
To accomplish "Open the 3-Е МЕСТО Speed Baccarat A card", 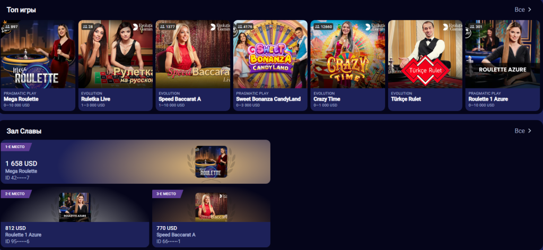I will click(211, 219).
